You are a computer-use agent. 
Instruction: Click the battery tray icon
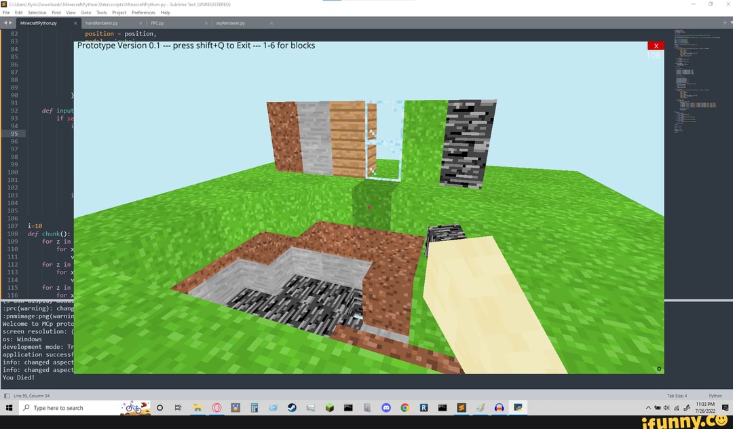658,408
